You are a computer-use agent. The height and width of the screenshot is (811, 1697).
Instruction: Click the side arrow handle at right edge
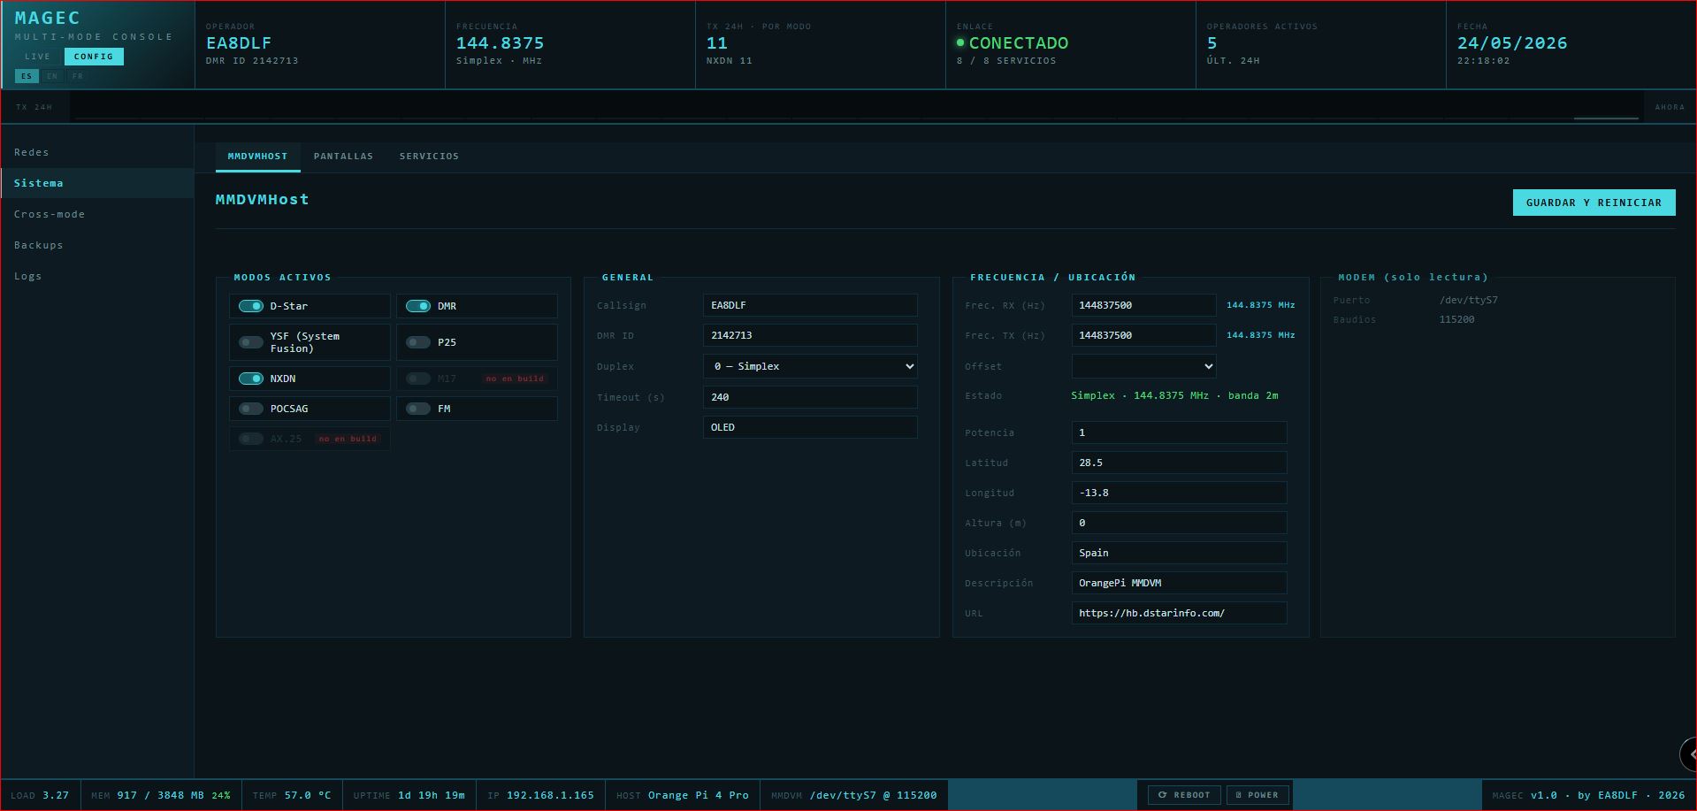[x=1689, y=754]
